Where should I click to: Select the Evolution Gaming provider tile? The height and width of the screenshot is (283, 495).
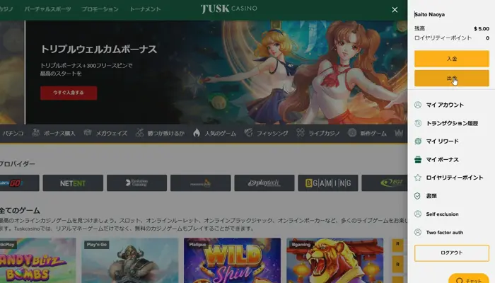[136, 183]
